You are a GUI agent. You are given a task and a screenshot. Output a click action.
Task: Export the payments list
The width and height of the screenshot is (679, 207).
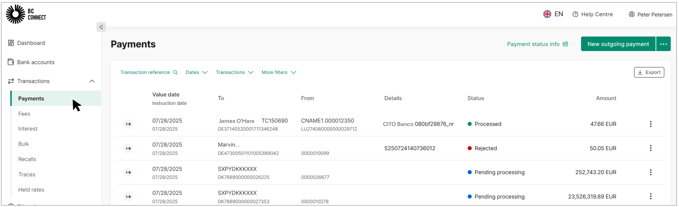point(649,72)
